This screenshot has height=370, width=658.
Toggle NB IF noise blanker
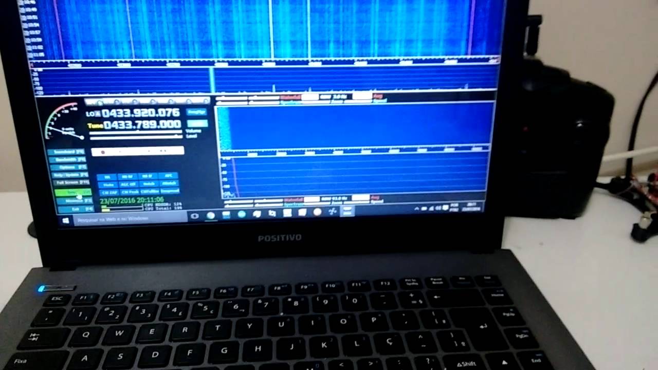click(148, 176)
